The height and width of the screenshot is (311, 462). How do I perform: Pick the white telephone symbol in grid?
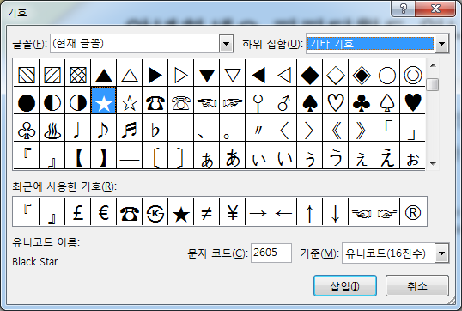click(181, 102)
